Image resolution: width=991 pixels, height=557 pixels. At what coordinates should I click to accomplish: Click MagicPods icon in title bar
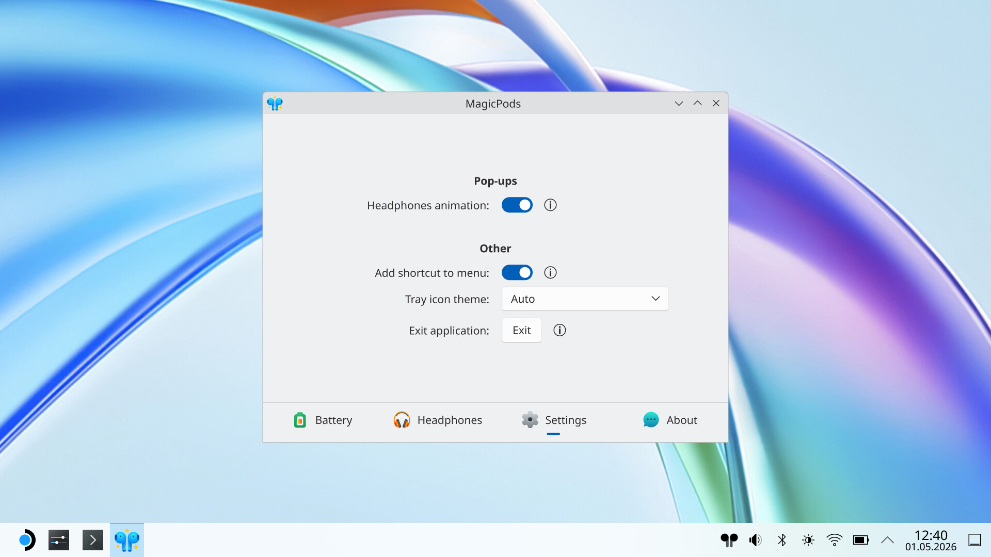(275, 104)
